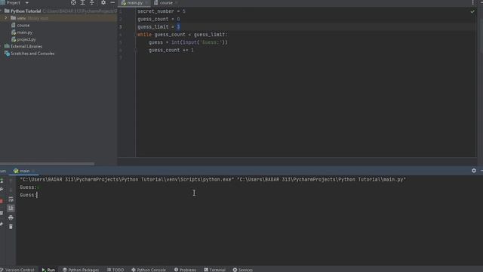Open Python Console tool window

point(149,270)
